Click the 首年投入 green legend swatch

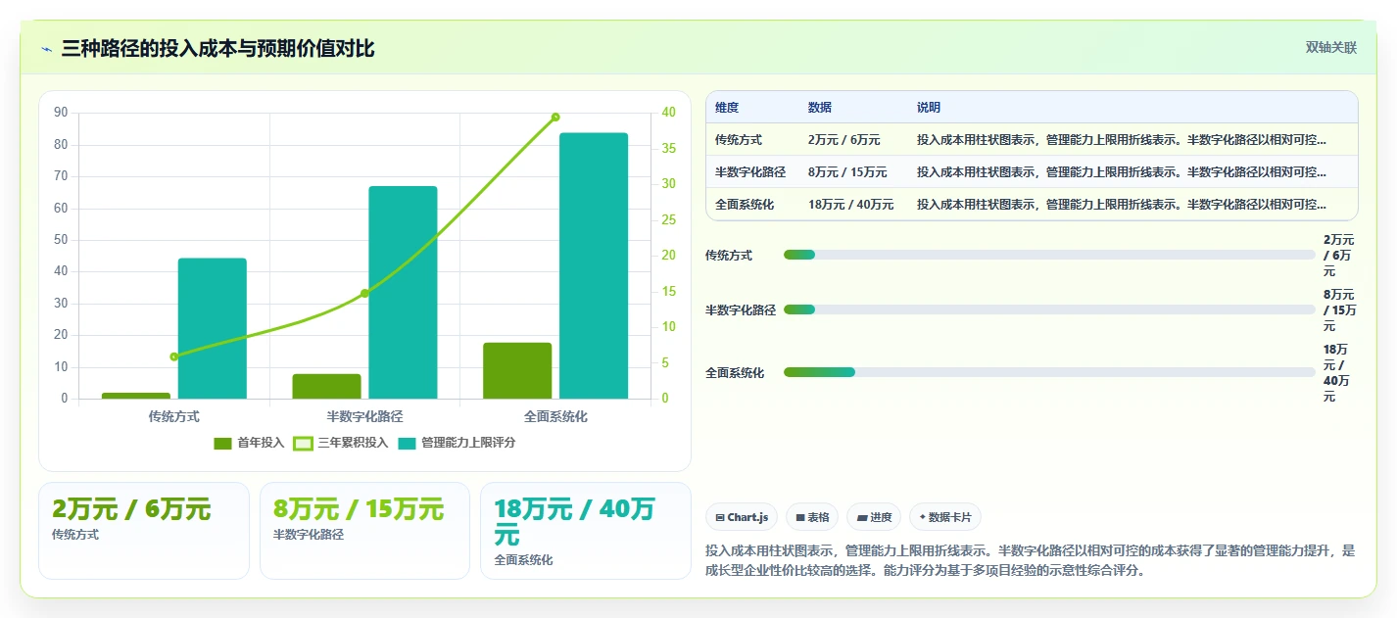click(x=222, y=443)
